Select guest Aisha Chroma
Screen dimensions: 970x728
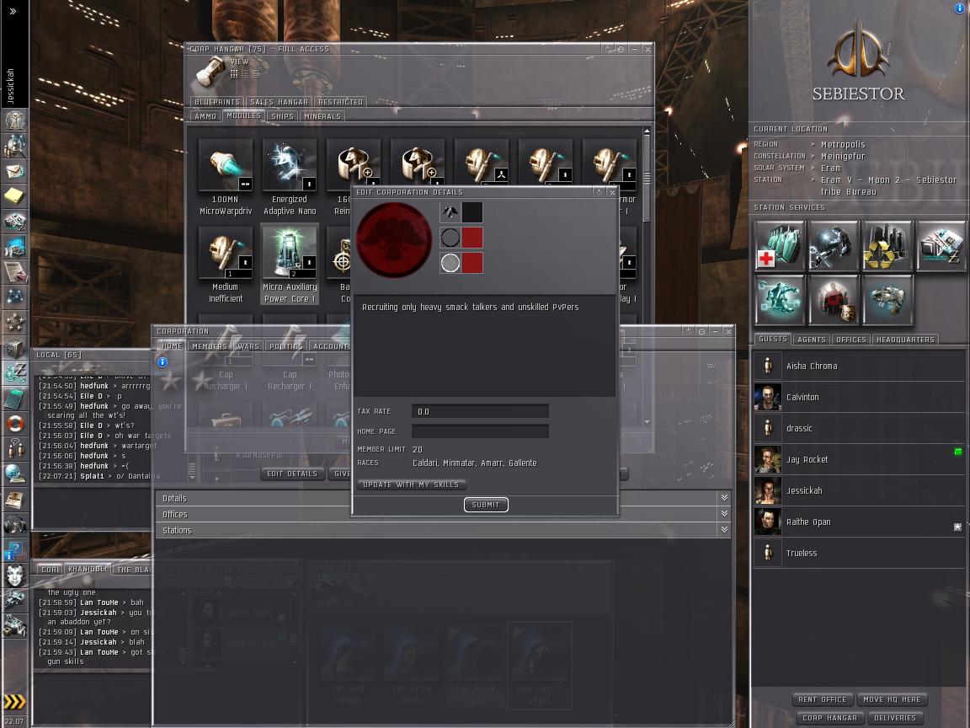click(859, 366)
